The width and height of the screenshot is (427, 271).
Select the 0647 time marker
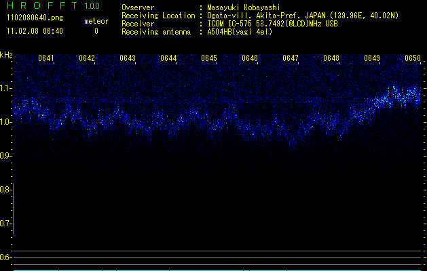tap(291, 58)
